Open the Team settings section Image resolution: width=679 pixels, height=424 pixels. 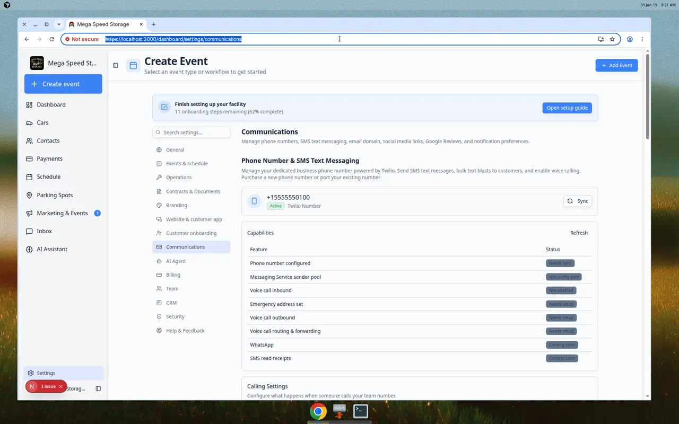tap(191, 289)
